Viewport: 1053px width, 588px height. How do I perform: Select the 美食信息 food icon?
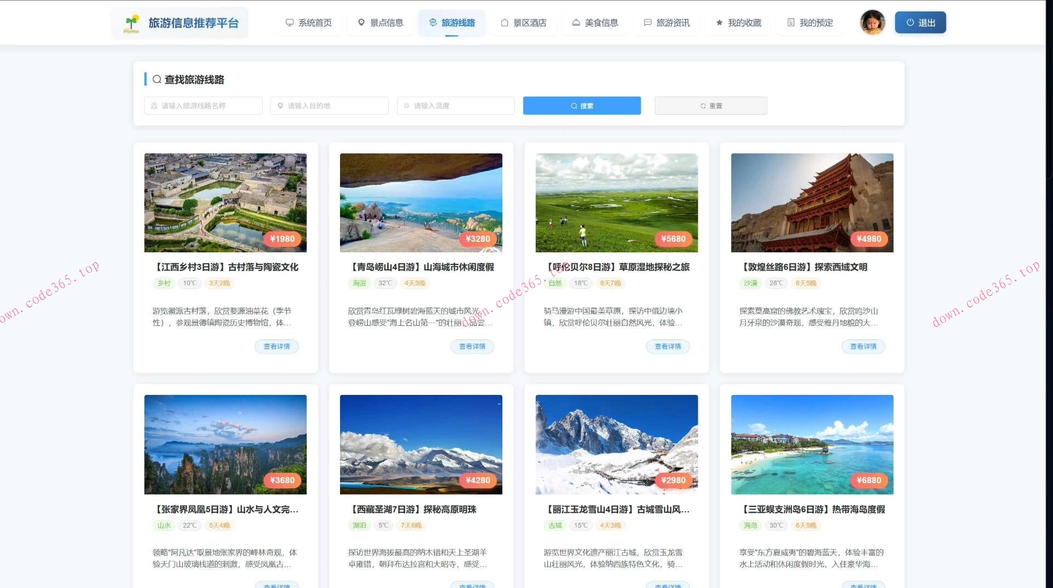[x=576, y=22]
